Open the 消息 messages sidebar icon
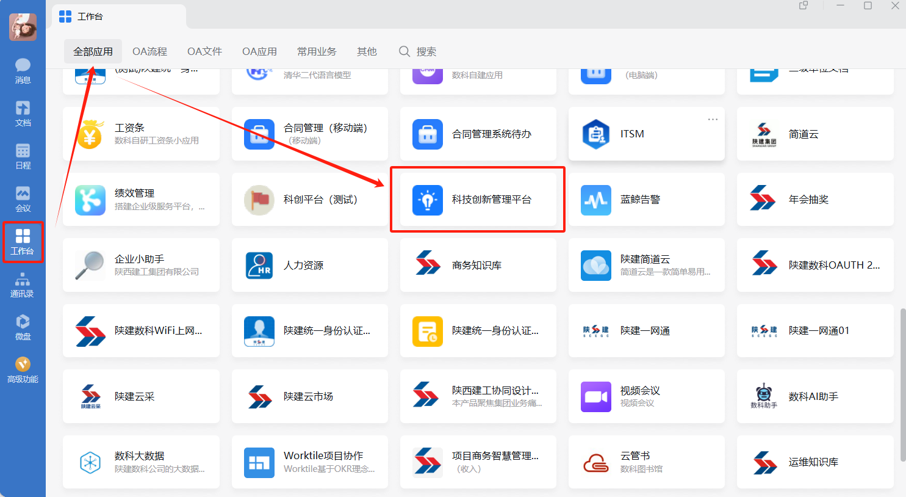The width and height of the screenshot is (906, 497). pos(23,71)
